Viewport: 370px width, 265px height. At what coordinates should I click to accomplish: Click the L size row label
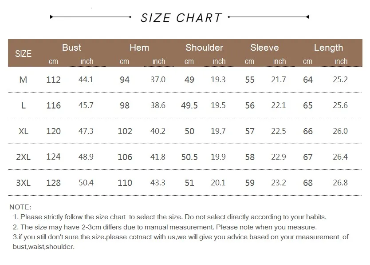click(x=24, y=105)
